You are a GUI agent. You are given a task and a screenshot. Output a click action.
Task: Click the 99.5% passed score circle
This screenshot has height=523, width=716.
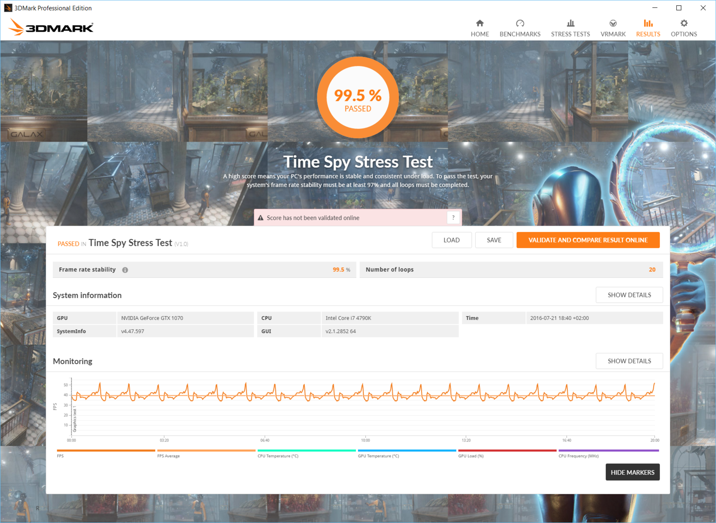click(358, 97)
